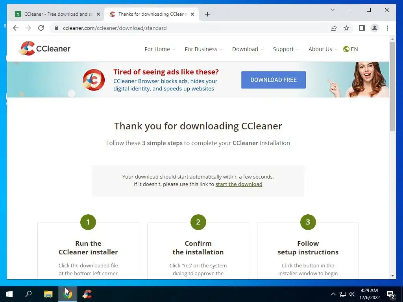The height and width of the screenshot is (302, 403).
Task: Click 'Tired of seeing ads like these?' headline
Action: point(166,72)
